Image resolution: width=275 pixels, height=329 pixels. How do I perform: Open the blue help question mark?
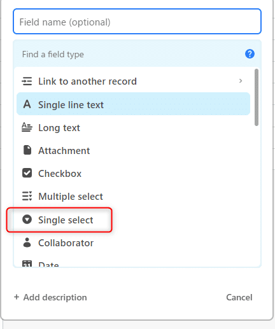pyautogui.click(x=250, y=54)
